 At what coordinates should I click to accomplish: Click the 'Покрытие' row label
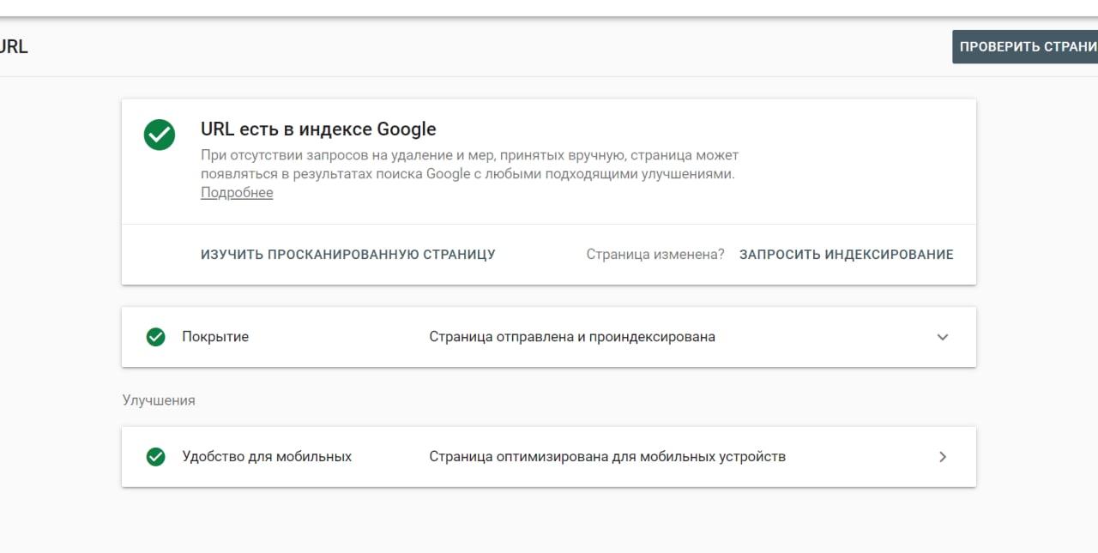click(x=215, y=337)
